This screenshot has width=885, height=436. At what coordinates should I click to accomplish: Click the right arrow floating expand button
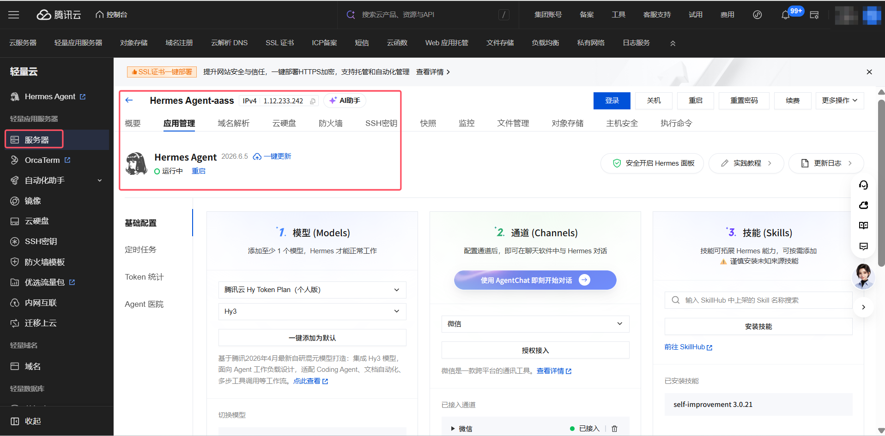(863, 307)
